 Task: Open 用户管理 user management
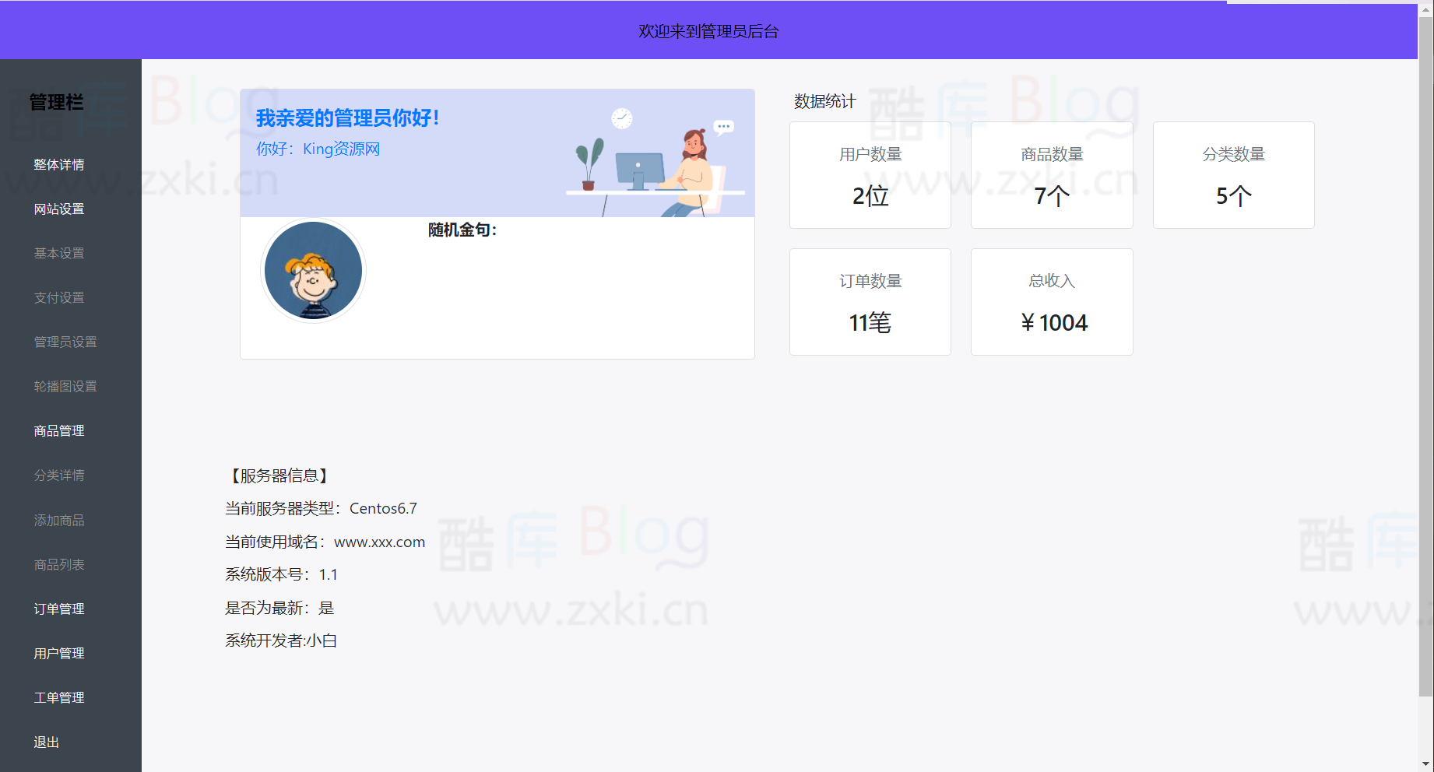tap(59, 653)
